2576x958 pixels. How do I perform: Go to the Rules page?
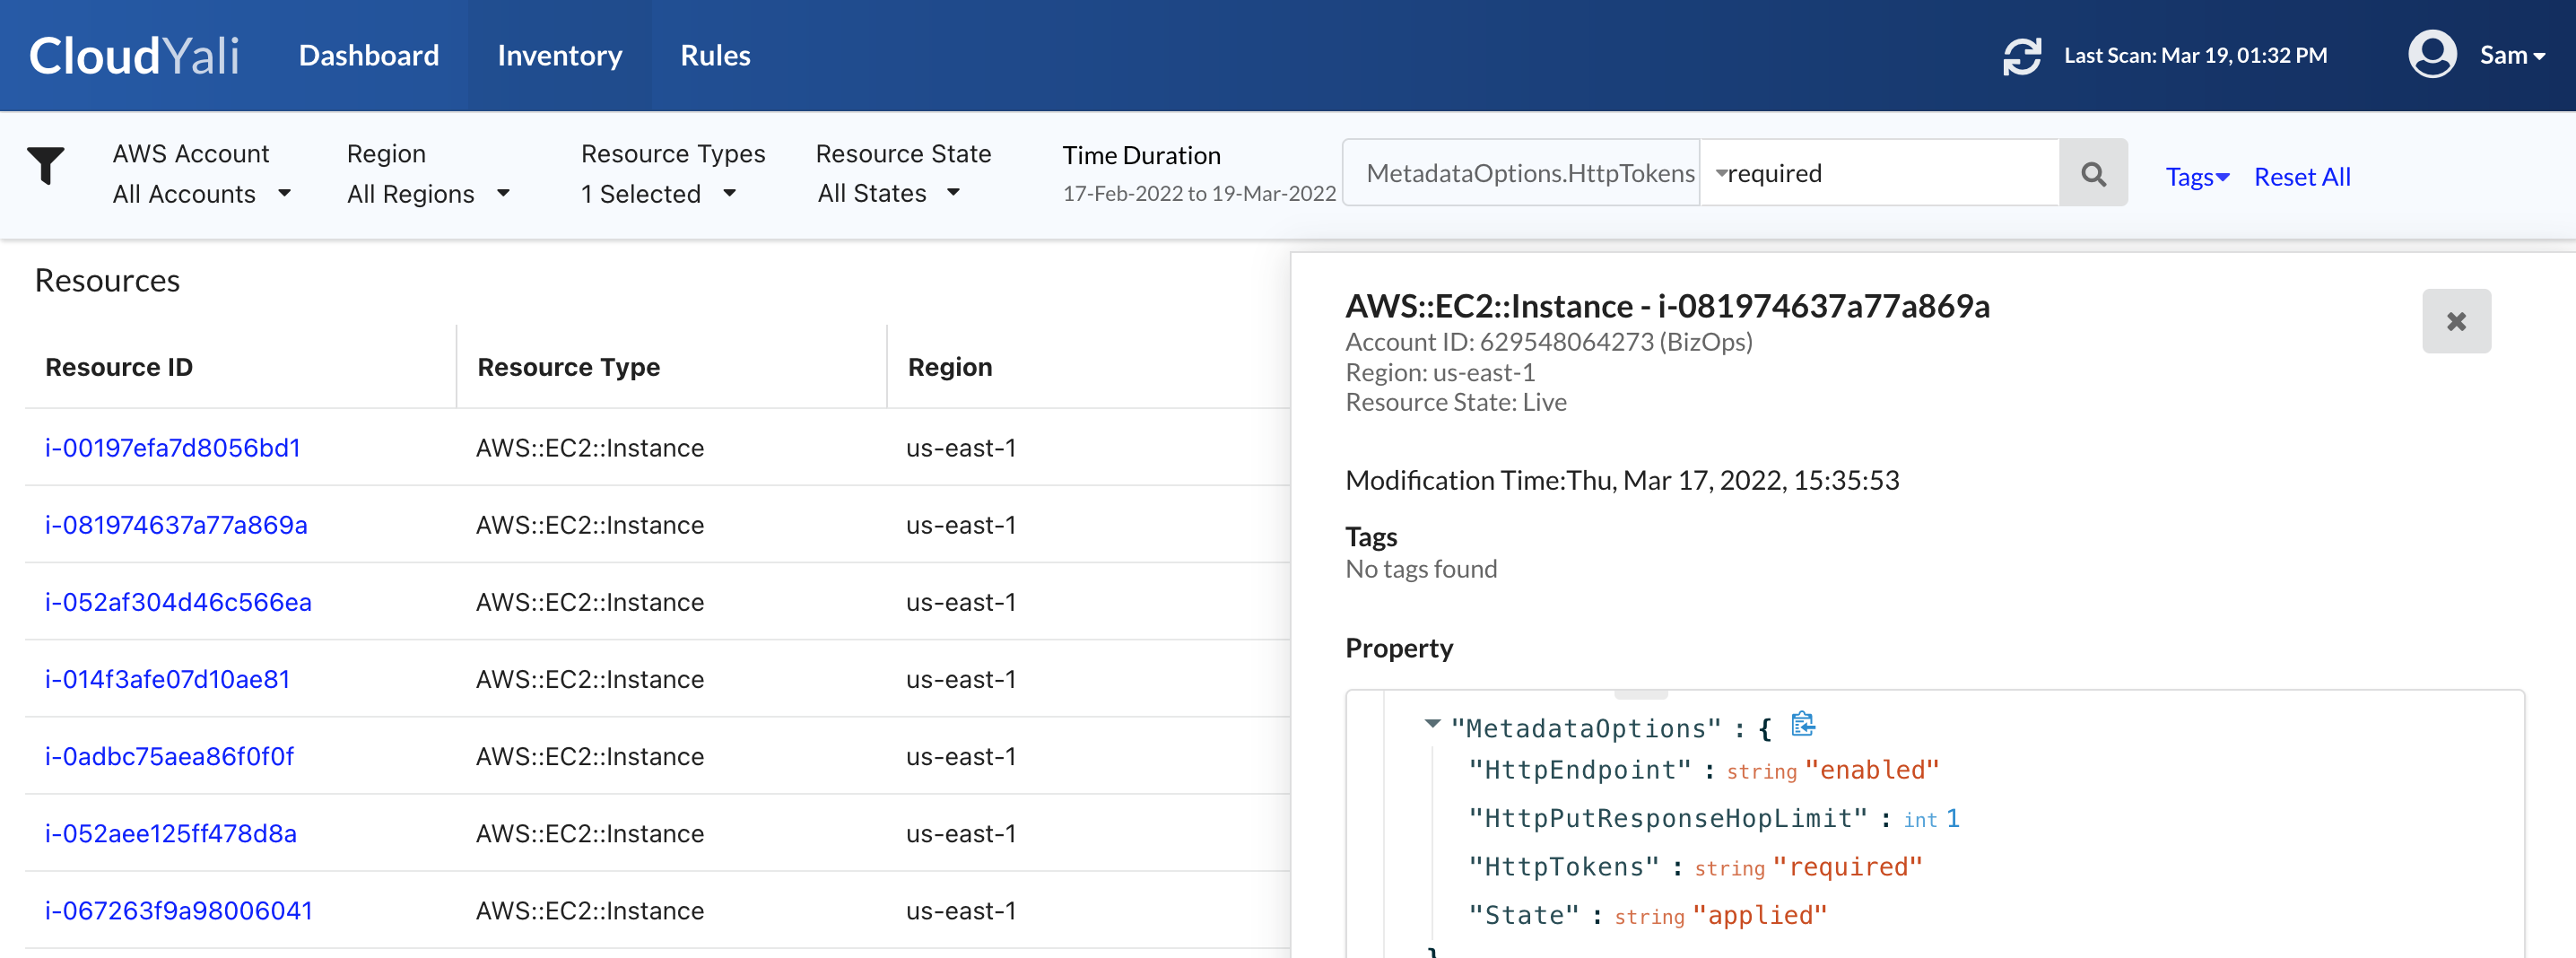click(714, 55)
